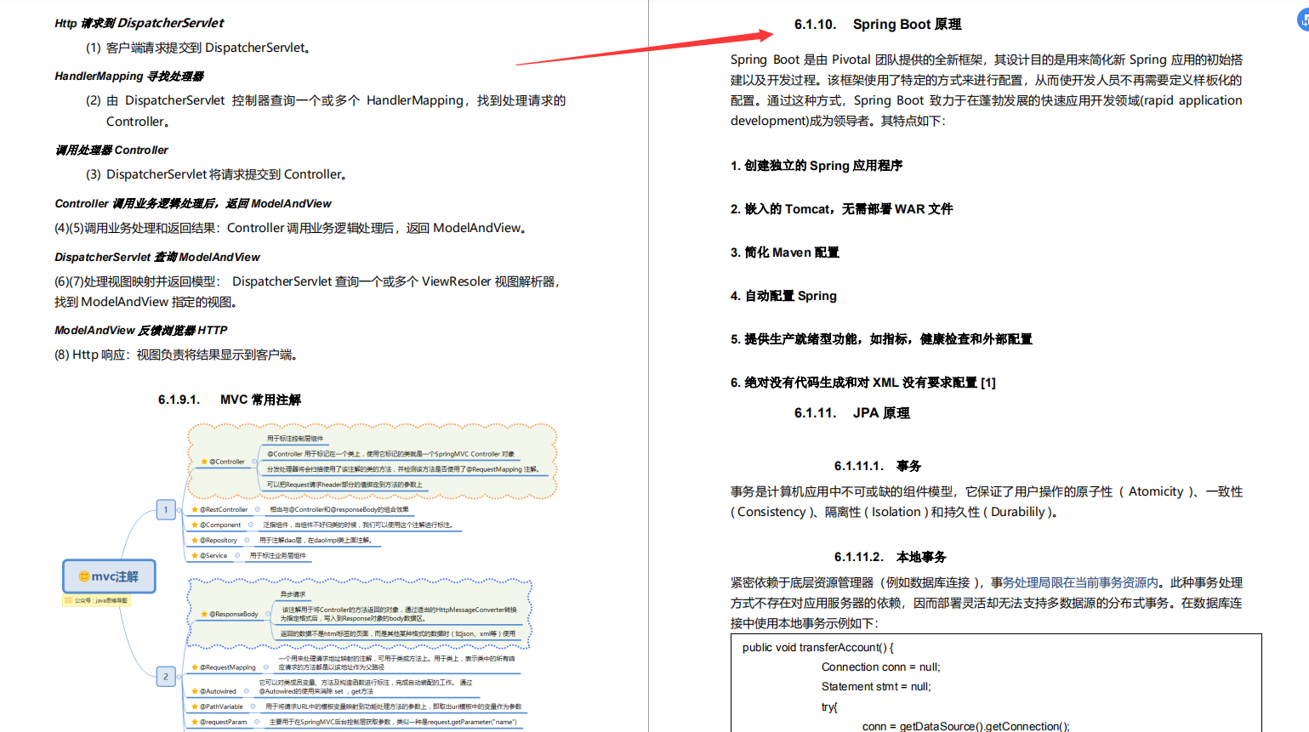This screenshot has height=732, width=1309.
Task: Click the mind map text 异步请求
Action: [x=293, y=594]
